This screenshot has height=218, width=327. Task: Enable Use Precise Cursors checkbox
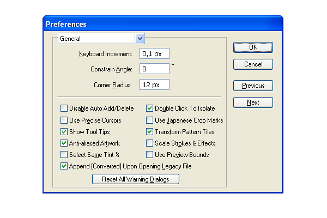(64, 120)
